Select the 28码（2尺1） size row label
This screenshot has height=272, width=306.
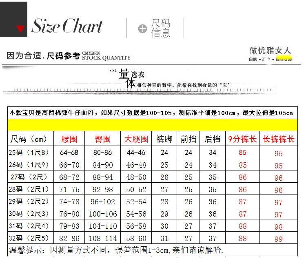tap(29, 189)
